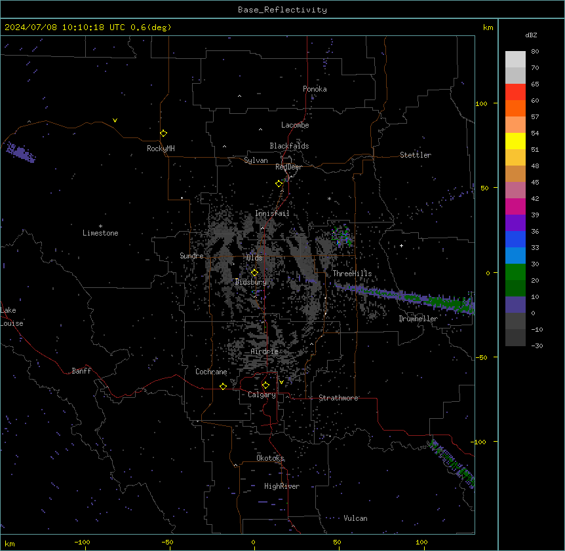Click the white asterisk marker above Limestone
This screenshot has height=551, width=565.
[100, 226]
